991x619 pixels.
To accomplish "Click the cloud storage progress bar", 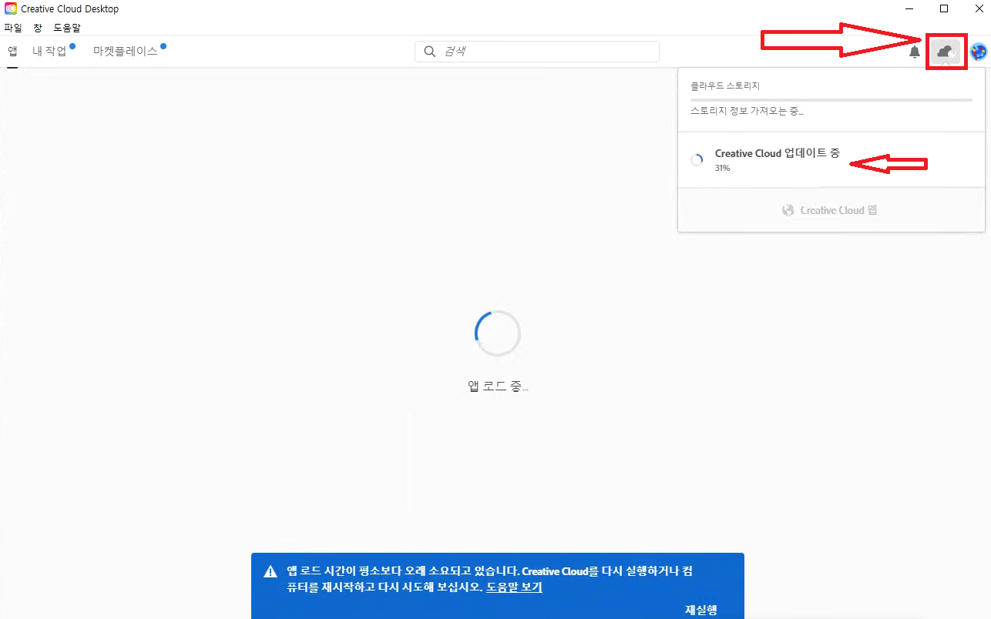I will pyautogui.click(x=831, y=100).
